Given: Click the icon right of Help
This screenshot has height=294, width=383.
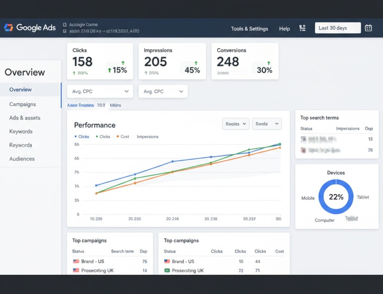Looking at the screenshot, I should point(303,28).
